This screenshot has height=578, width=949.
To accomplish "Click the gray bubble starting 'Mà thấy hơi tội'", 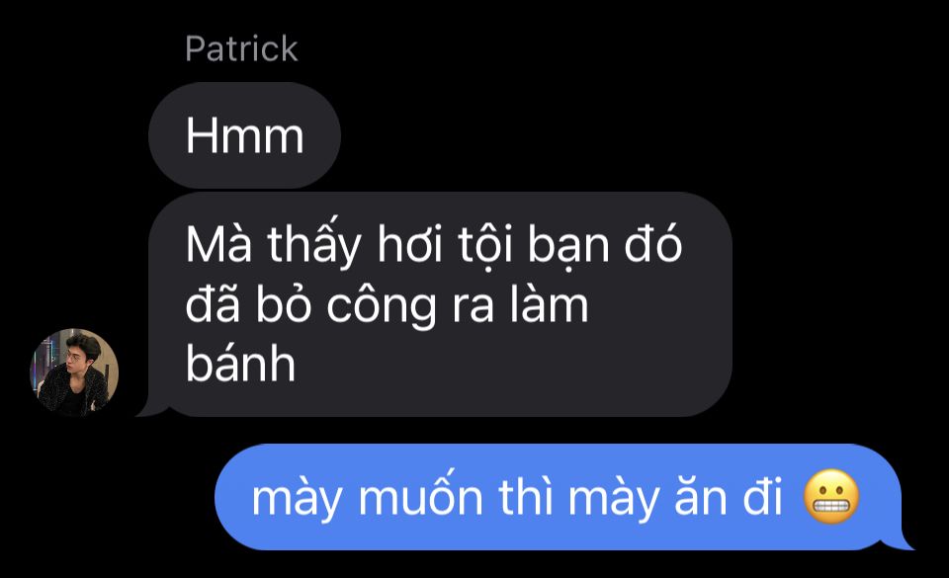I will coord(440,304).
